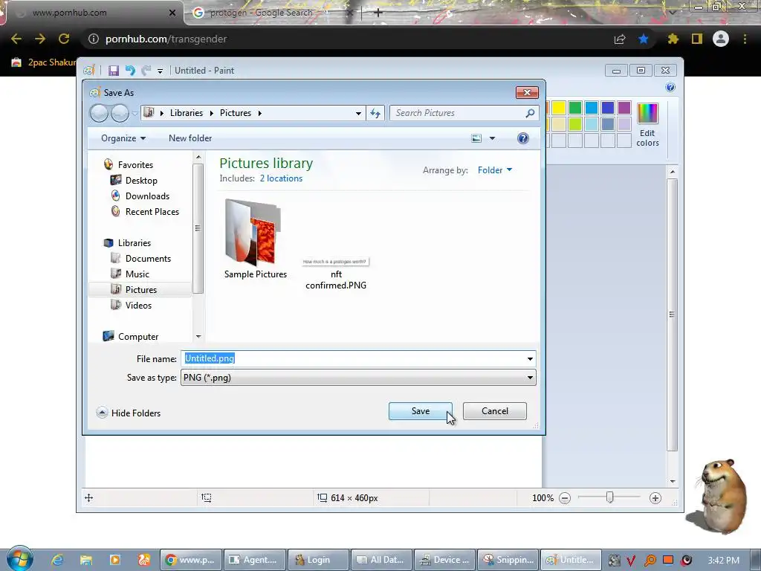Select Music library

pyautogui.click(x=137, y=274)
